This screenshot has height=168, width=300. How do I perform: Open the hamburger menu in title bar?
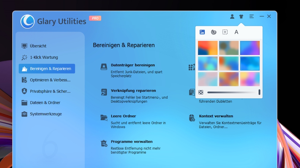tap(252, 17)
